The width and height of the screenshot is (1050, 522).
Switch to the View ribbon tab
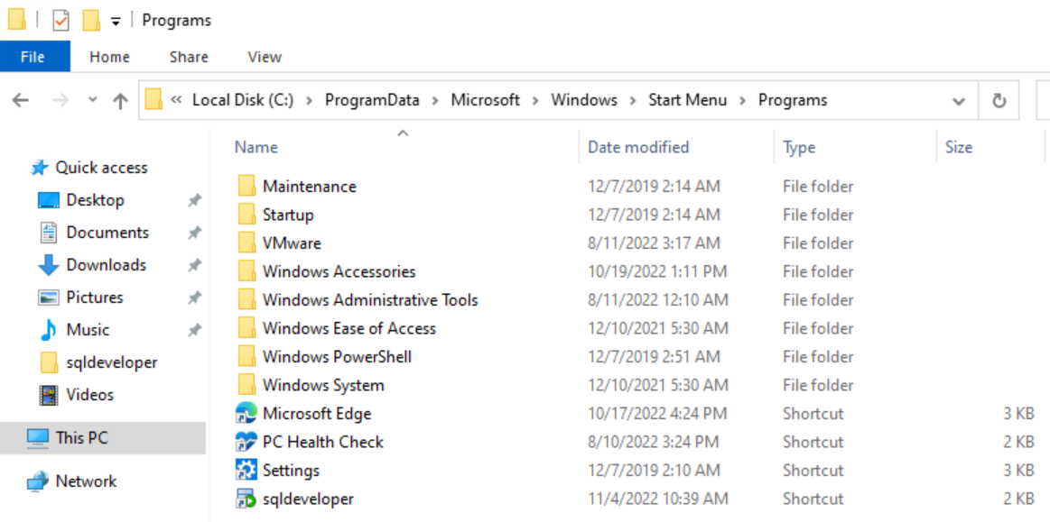tap(265, 57)
